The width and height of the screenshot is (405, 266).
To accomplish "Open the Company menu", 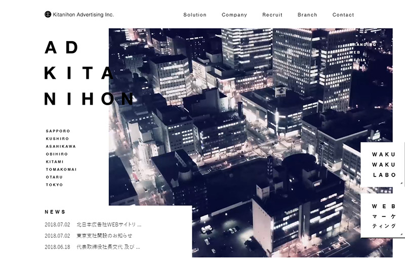I will [234, 15].
